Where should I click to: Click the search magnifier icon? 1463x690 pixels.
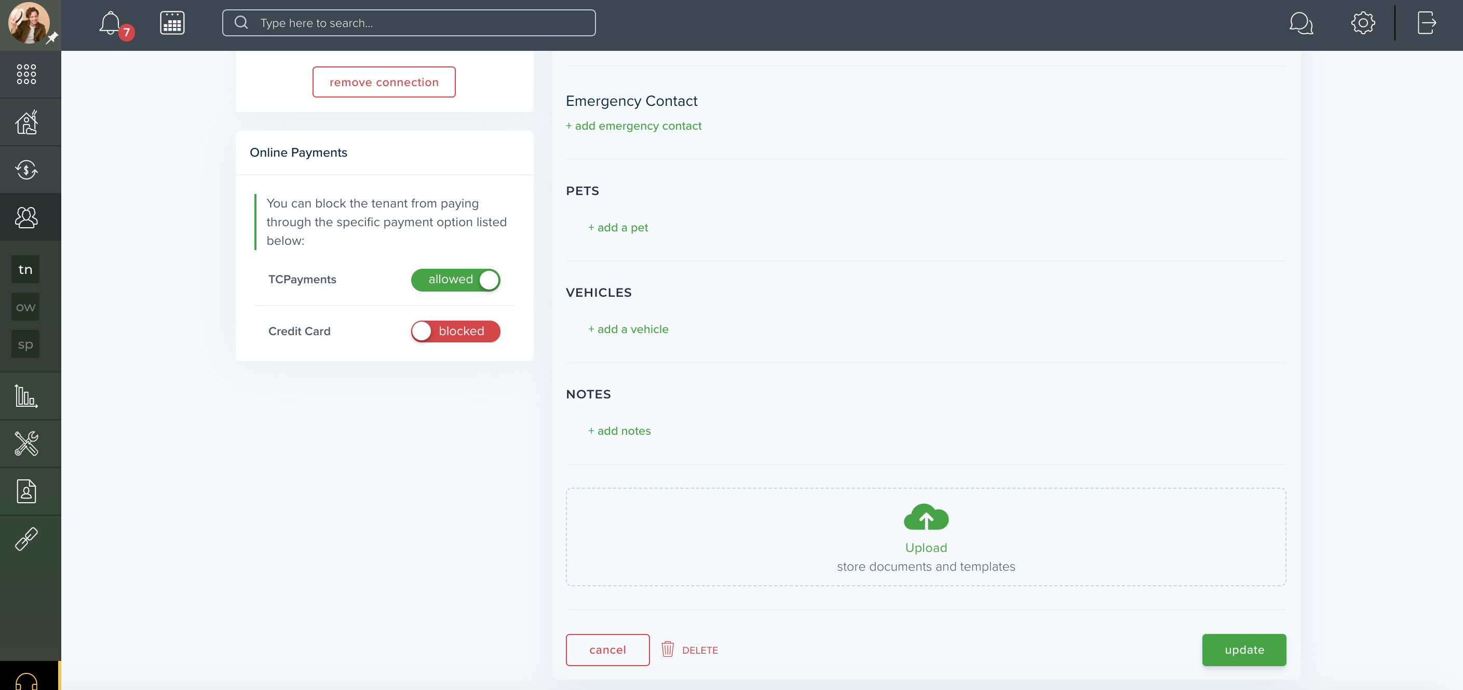tap(241, 23)
